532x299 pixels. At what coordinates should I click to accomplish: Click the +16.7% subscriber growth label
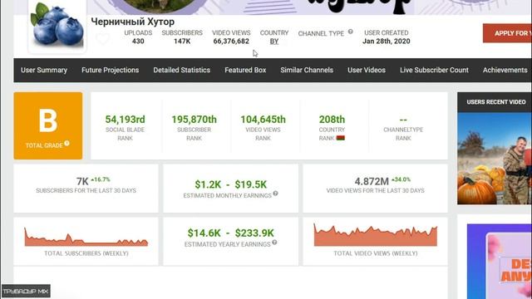pos(101,179)
